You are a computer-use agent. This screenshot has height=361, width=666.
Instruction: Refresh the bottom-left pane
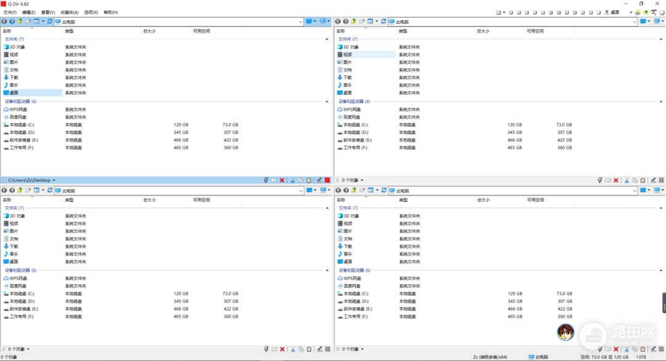coord(50,190)
